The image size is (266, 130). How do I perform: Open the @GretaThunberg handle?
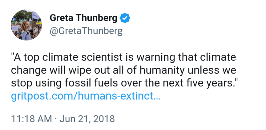point(86,31)
